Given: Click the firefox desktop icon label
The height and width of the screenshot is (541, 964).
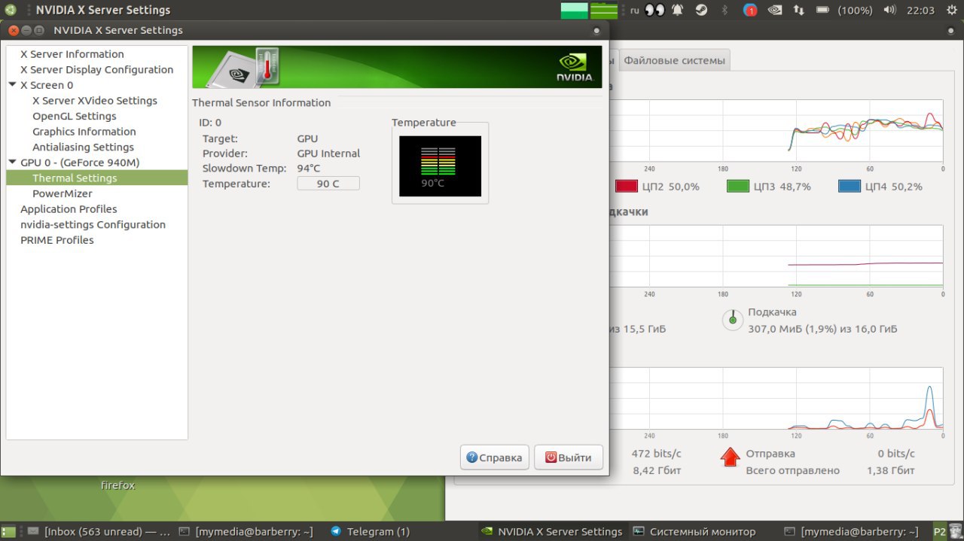Looking at the screenshot, I should click(x=118, y=485).
